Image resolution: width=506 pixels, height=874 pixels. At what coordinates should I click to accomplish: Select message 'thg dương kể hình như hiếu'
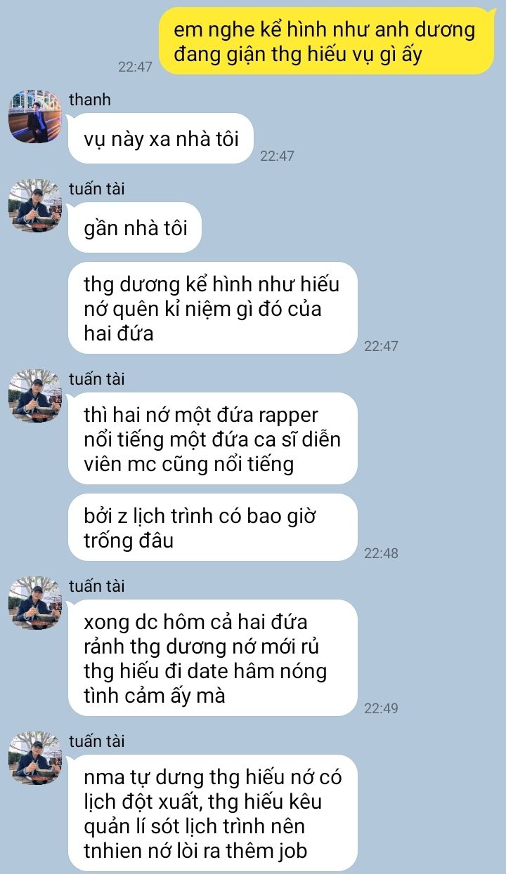(213, 308)
